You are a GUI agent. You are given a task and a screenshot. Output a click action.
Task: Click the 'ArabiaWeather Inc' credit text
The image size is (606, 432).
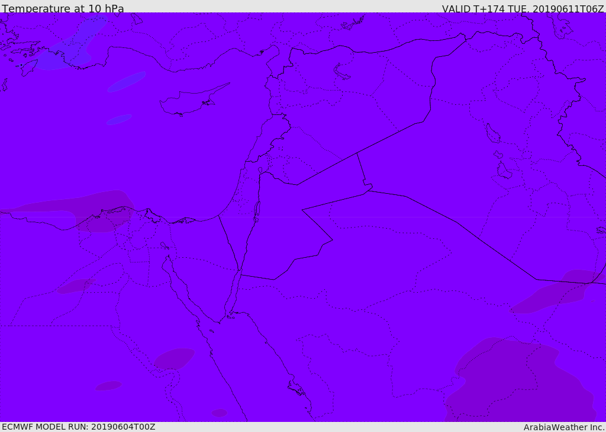point(564,427)
